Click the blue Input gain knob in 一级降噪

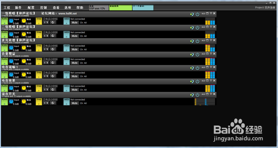click(x=11, y=21)
